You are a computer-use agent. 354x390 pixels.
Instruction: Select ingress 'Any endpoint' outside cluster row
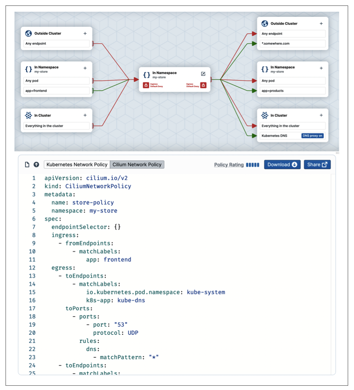click(x=56, y=43)
